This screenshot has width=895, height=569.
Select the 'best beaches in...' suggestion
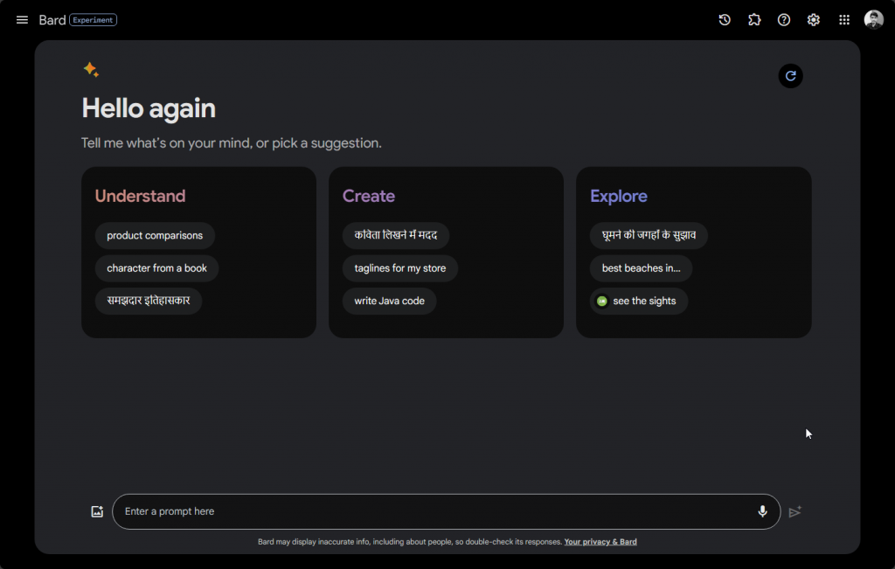641,268
